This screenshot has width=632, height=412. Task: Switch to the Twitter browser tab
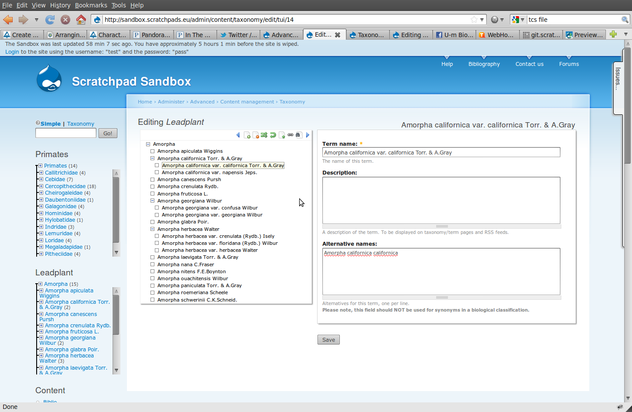(x=239, y=35)
